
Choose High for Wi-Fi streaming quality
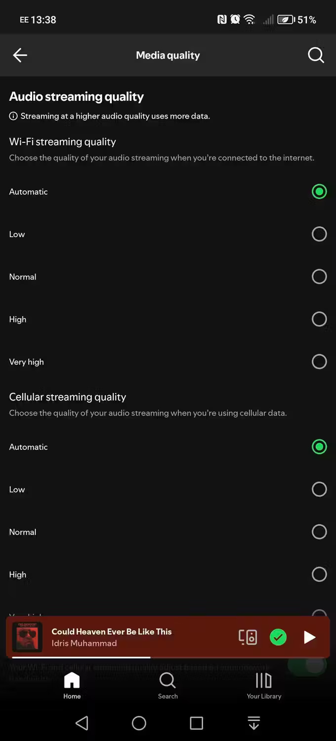(x=319, y=319)
